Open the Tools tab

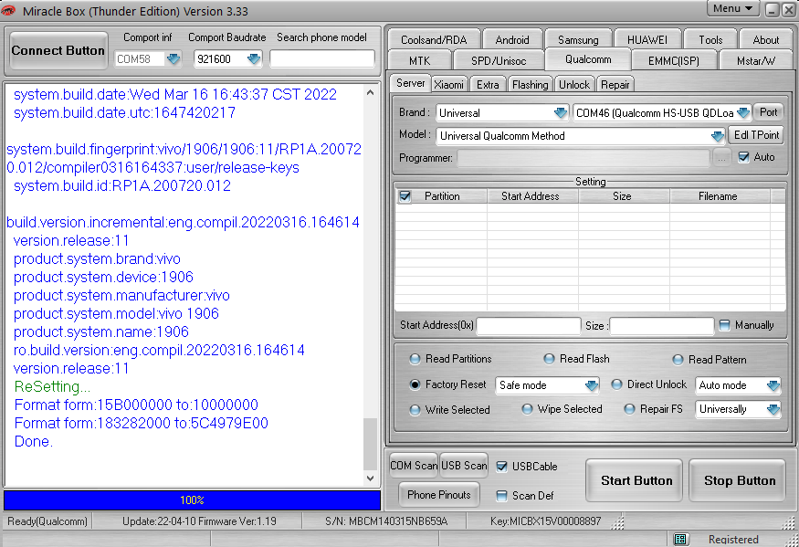710,40
